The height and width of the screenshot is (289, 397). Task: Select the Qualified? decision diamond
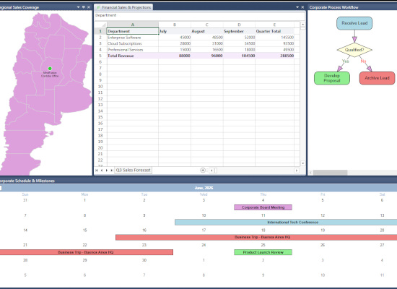coord(354,50)
